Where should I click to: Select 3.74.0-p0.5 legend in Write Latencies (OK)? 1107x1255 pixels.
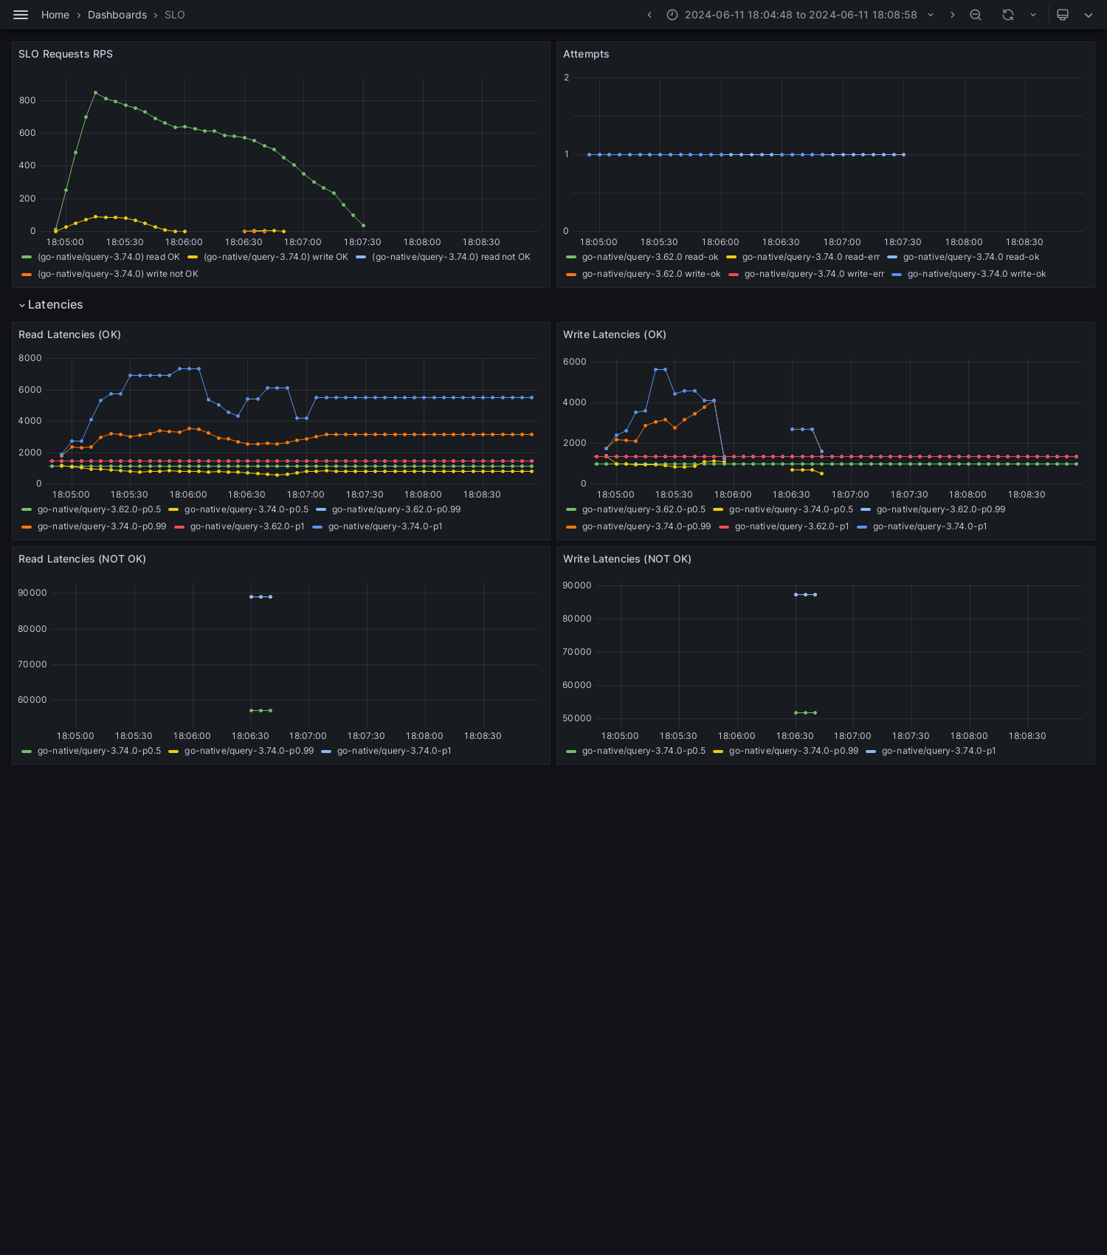pyautogui.click(x=791, y=509)
